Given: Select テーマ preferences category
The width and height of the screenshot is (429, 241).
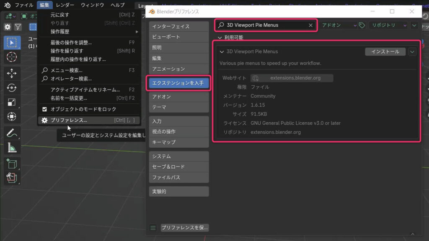Looking at the screenshot, I should click(x=179, y=108).
